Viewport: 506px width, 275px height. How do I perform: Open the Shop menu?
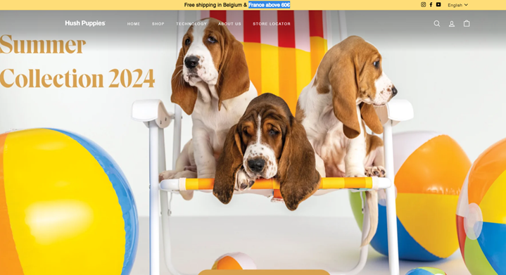(x=158, y=24)
